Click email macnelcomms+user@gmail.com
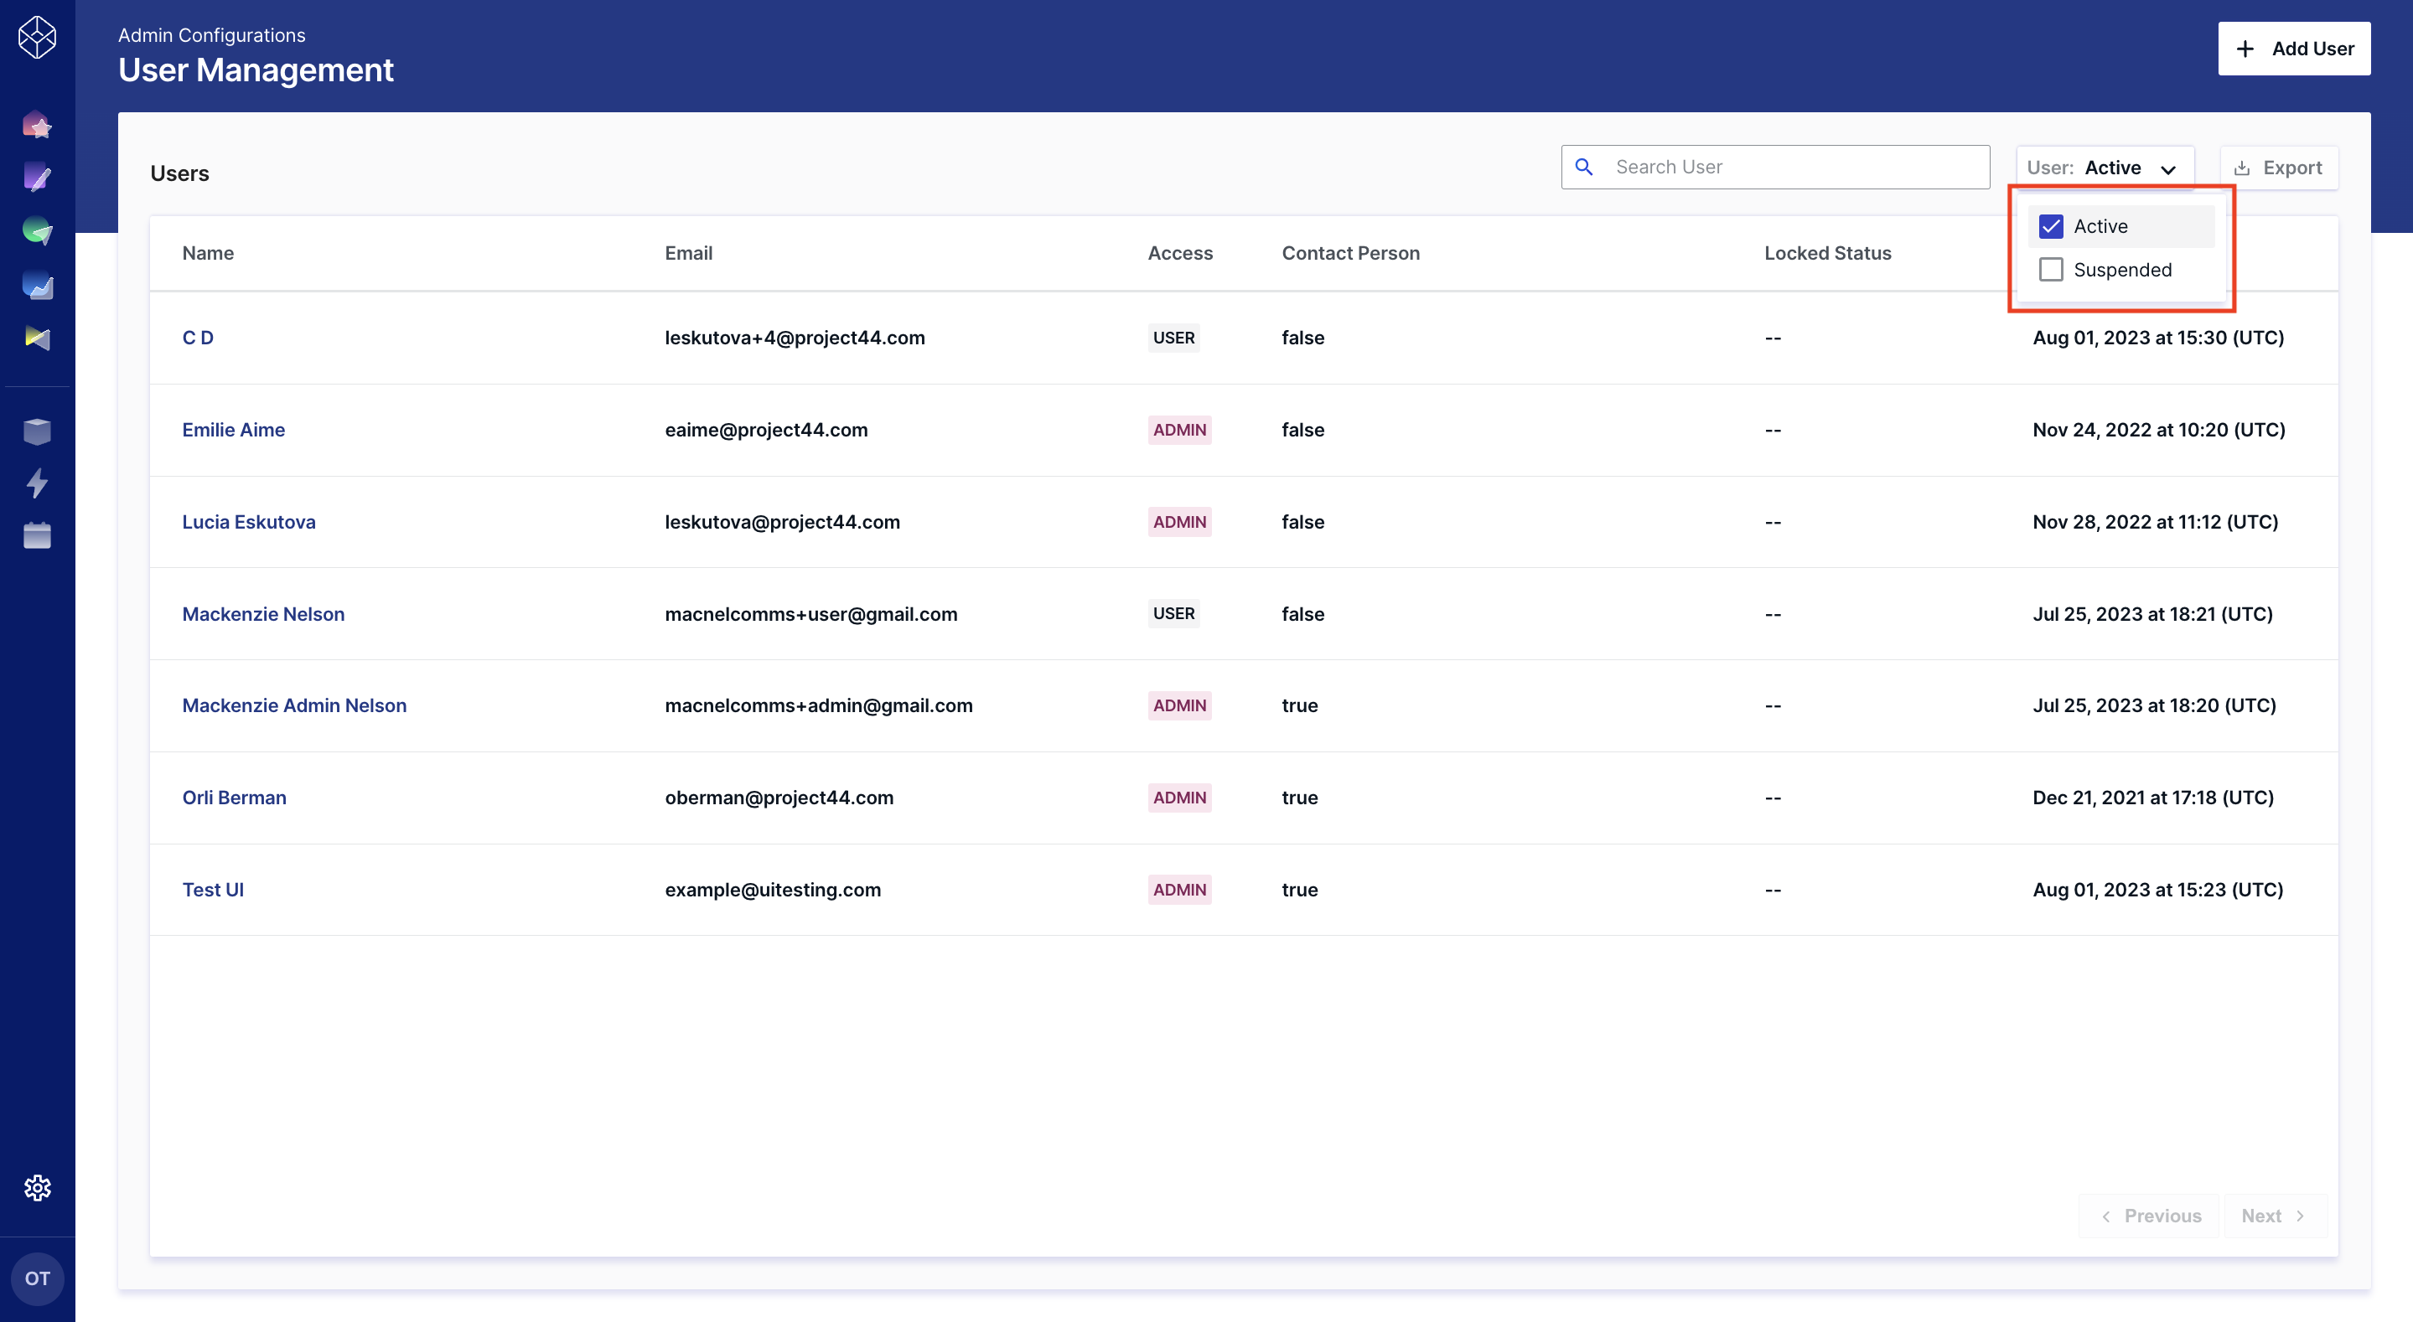 pos(811,614)
